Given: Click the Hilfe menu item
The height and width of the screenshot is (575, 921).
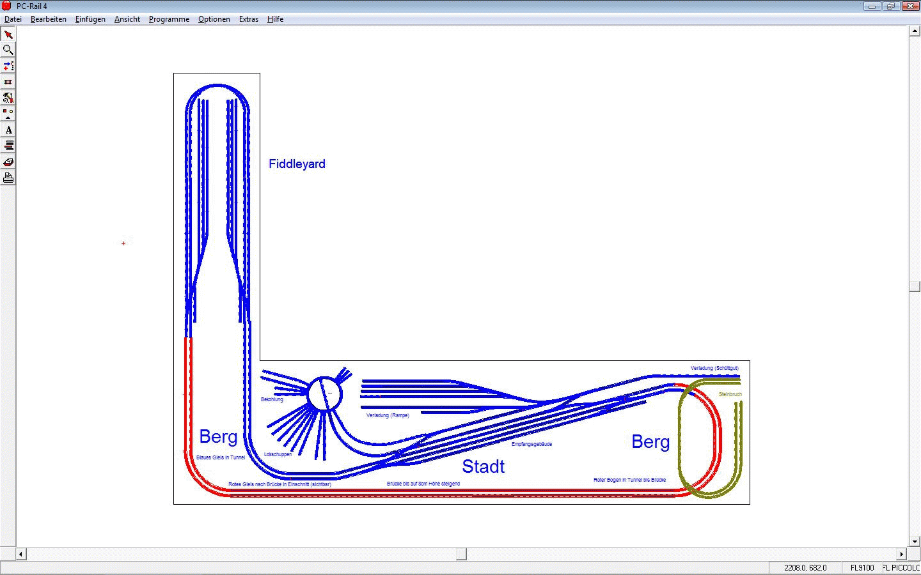Looking at the screenshot, I should pos(275,19).
